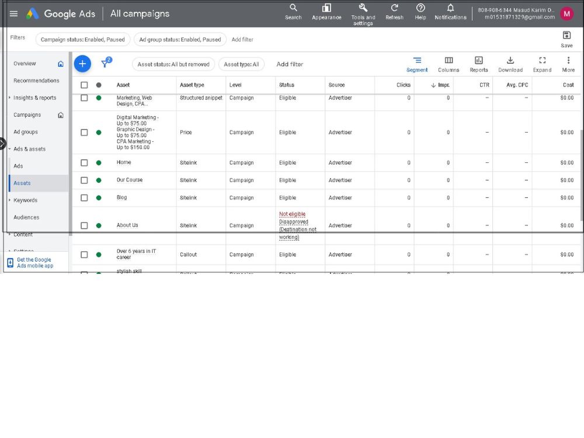Check the Blog sitelink checkbox
Image resolution: width=584 pixels, height=438 pixels.
click(x=84, y=198)
